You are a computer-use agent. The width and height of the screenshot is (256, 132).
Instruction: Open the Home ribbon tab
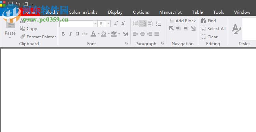[29, 12]
